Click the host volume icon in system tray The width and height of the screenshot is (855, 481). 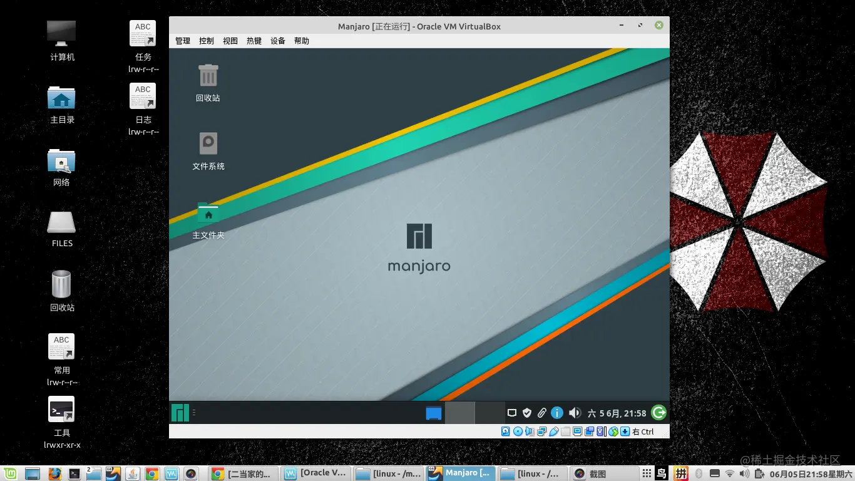(x=744, y=474)
